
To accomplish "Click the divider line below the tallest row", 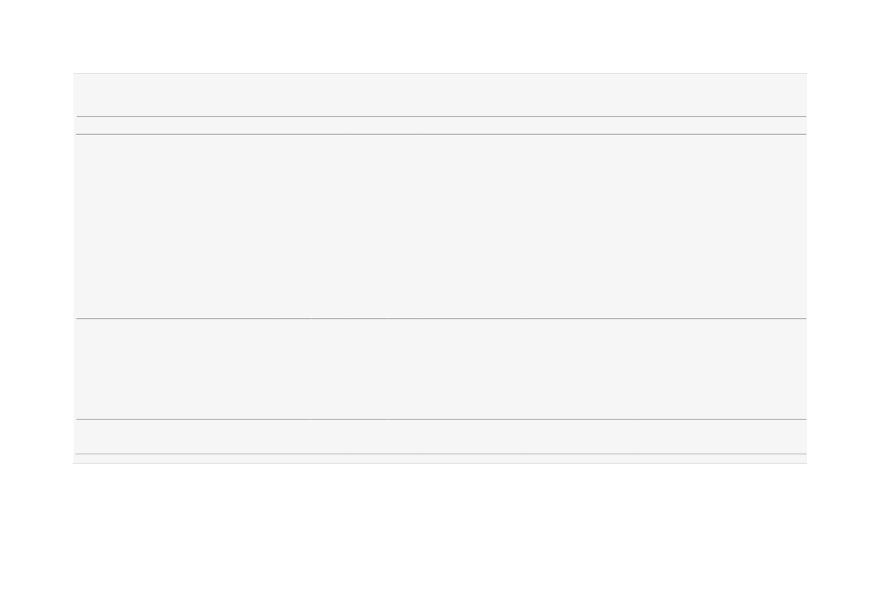I will (441, 319).
